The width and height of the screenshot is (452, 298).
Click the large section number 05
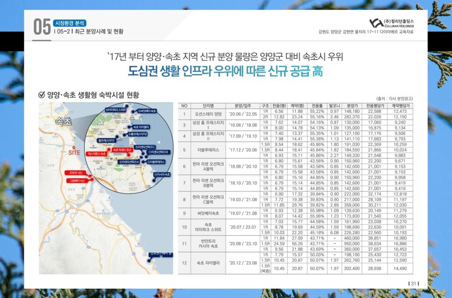coord(42,27)
